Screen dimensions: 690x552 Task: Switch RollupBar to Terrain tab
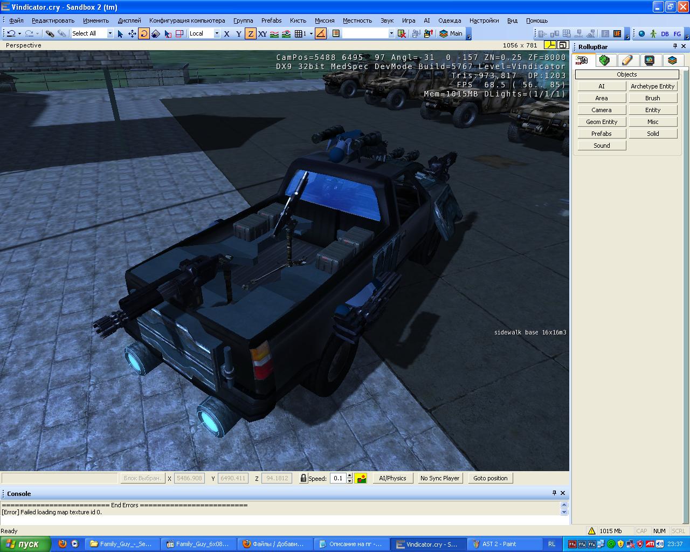604,60
